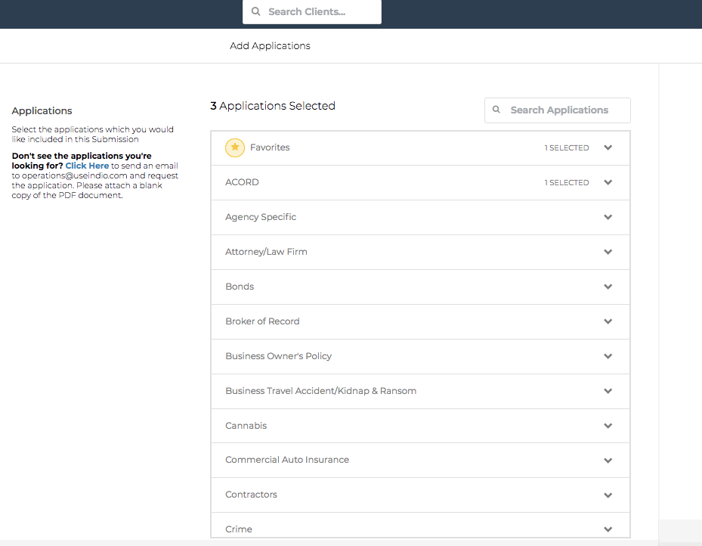
Task: Expand the Agency Specific chevron
Action: [x=608, y=217]
